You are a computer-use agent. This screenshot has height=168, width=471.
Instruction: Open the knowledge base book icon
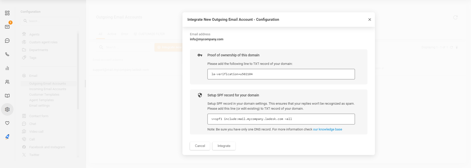coord(7,96)
